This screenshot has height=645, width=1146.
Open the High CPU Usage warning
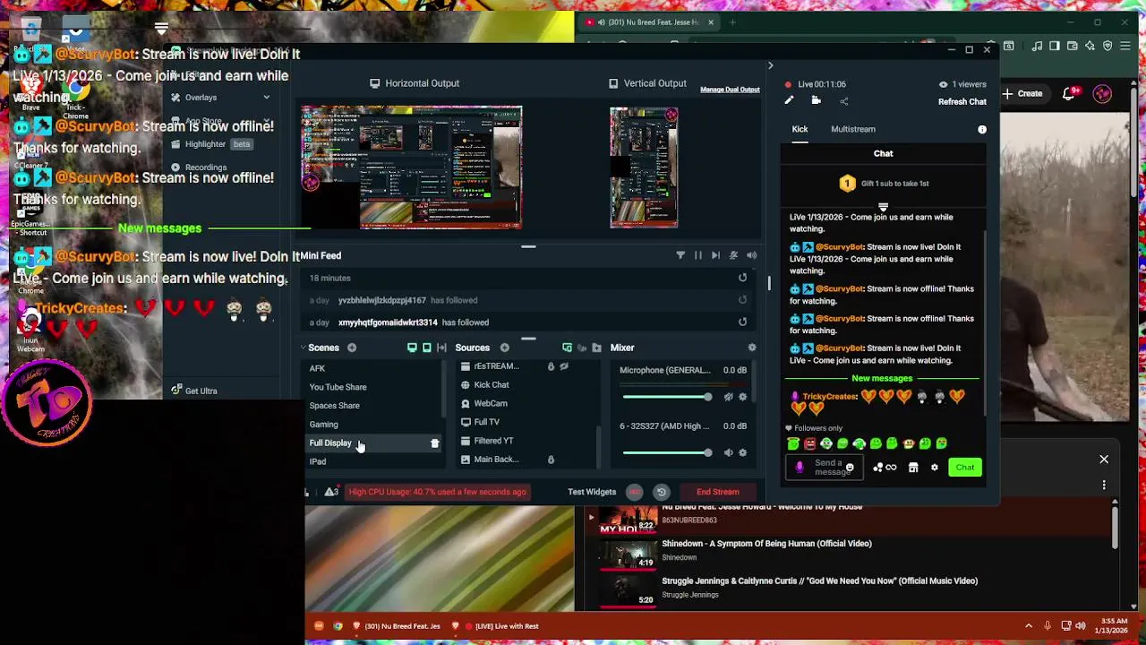[437, 492]
